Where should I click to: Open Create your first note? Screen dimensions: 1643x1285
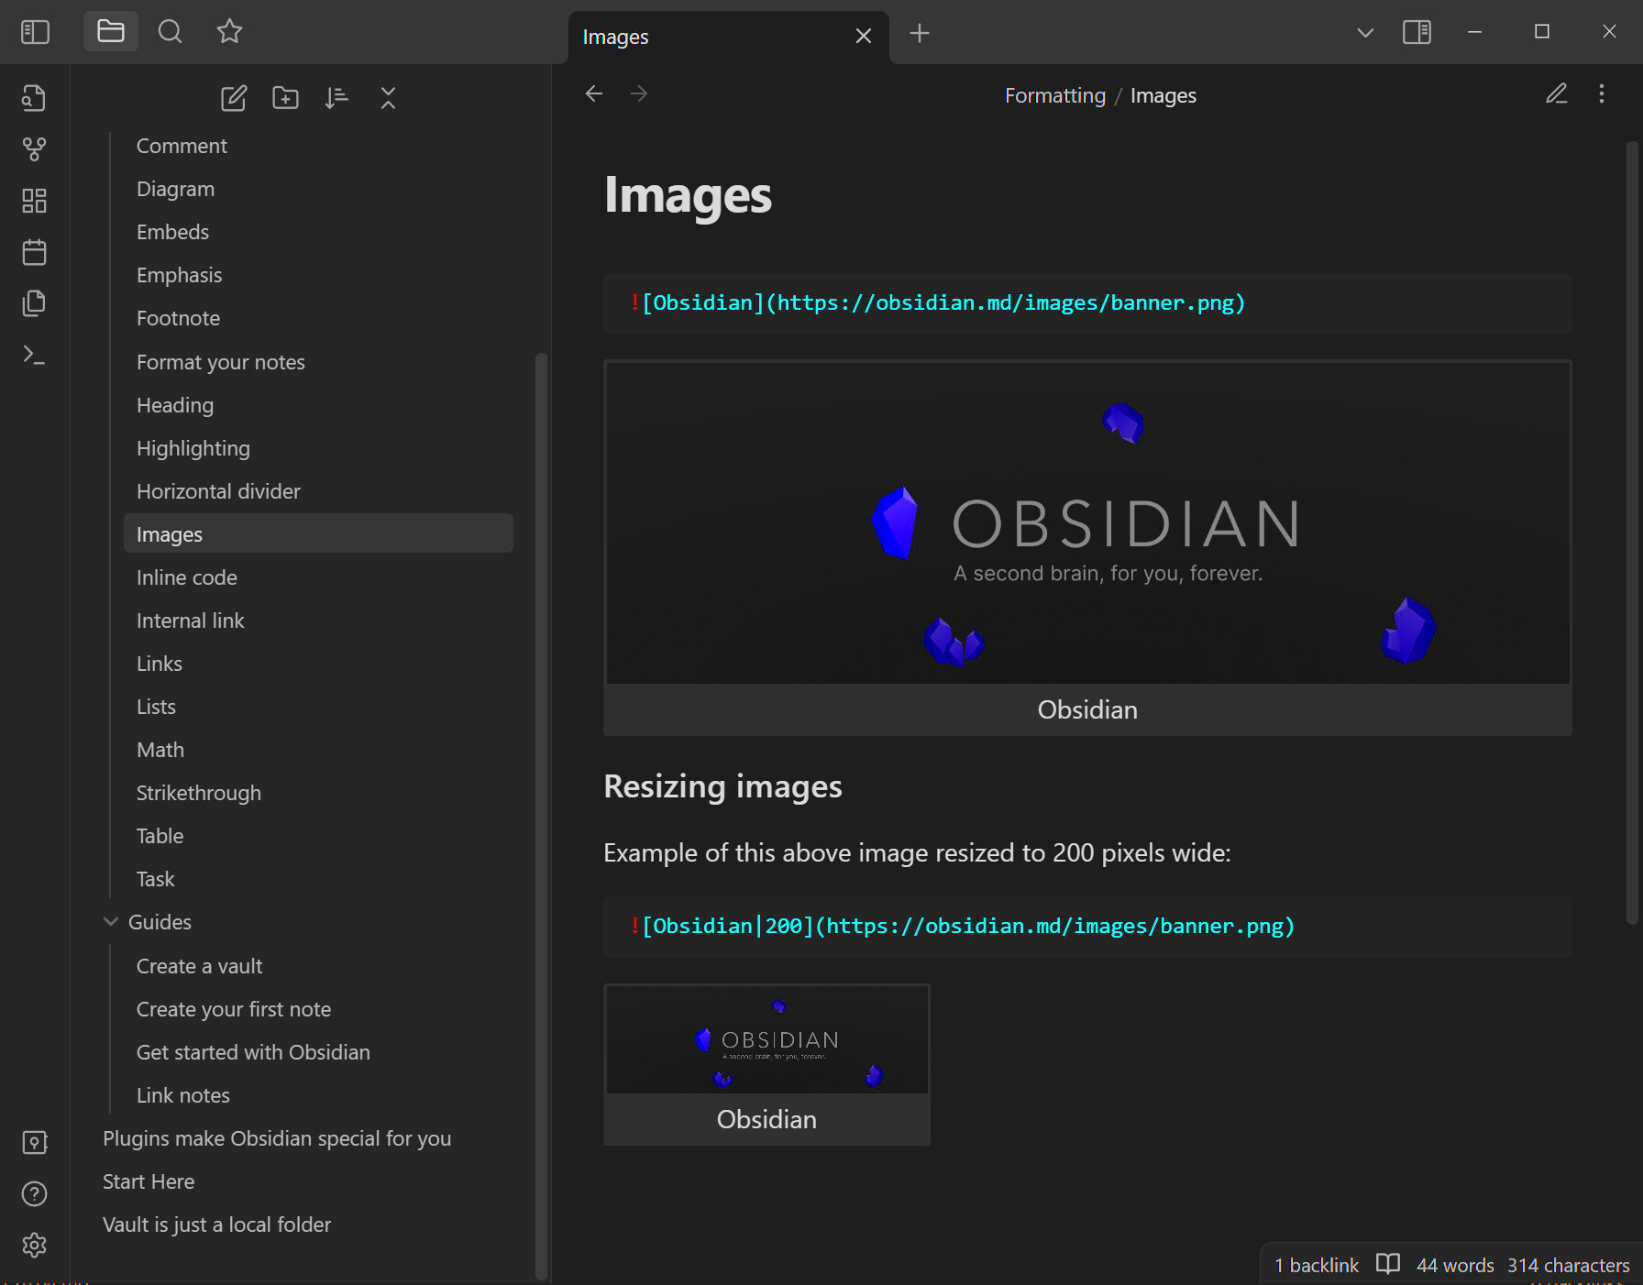[x=318, y=1009]
